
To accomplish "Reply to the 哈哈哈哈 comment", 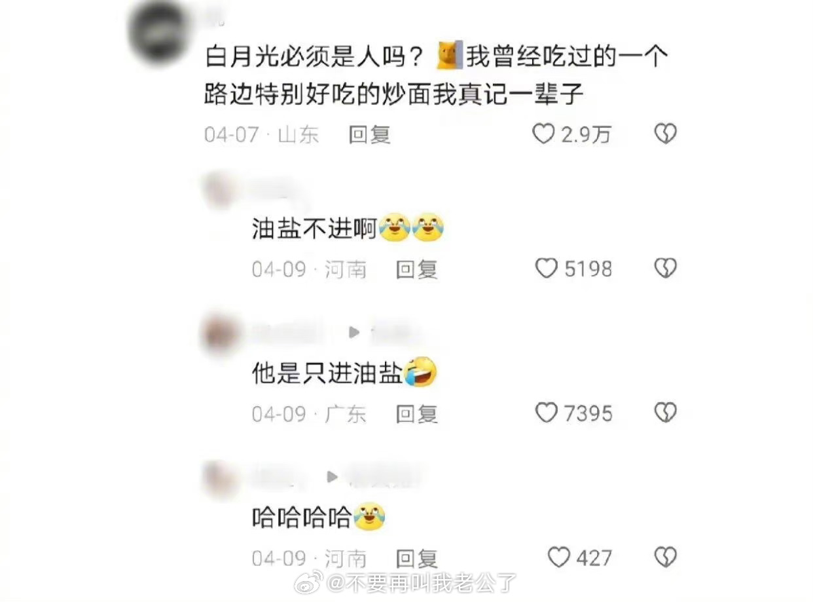I will tap(416, 558).
